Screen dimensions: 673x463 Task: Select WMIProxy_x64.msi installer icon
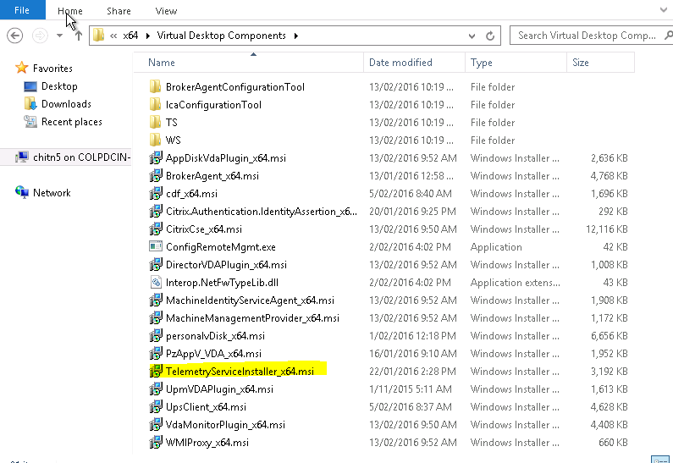tap(156, 443)
